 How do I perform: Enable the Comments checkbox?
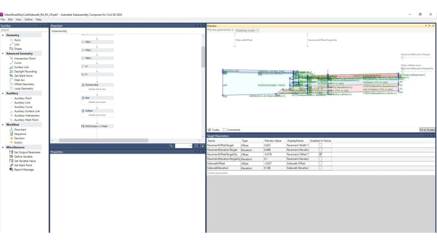pos(224,130)
